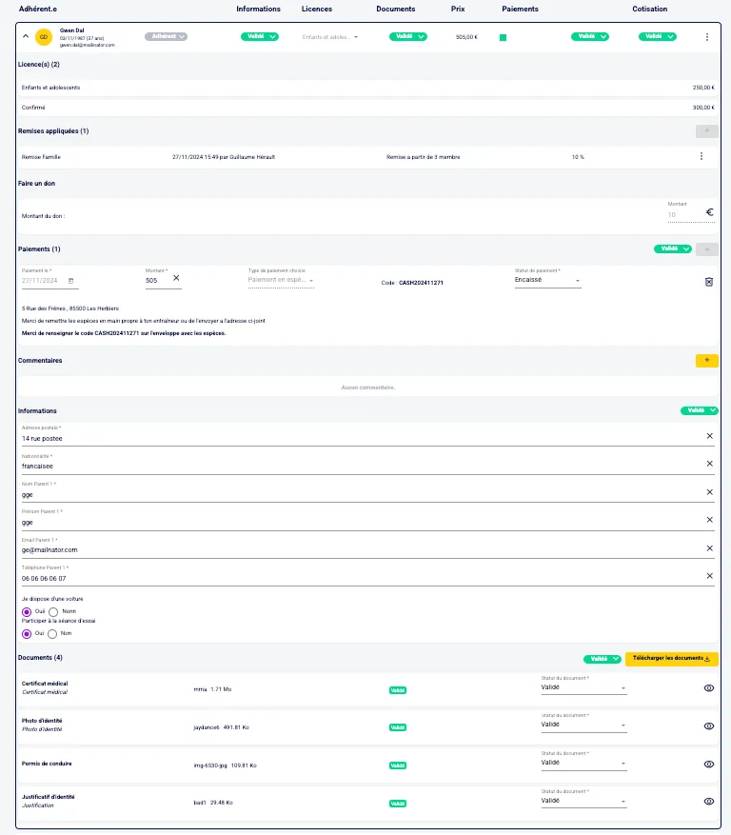Clear the Email Parent 1 field
The image size is (731, 835).
(x=709, y=548)
